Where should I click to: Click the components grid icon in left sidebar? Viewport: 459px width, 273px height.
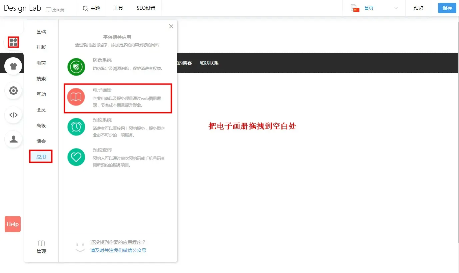(13, 42)
